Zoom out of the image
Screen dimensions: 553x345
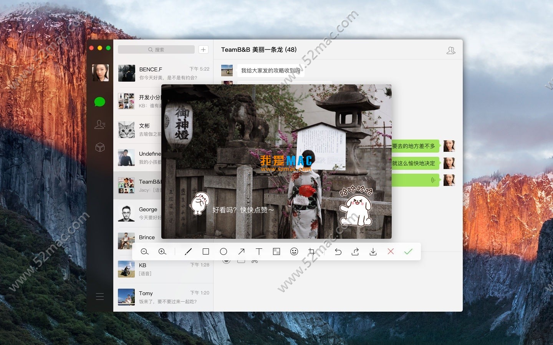pyautogui.click(x=145, y=251)
